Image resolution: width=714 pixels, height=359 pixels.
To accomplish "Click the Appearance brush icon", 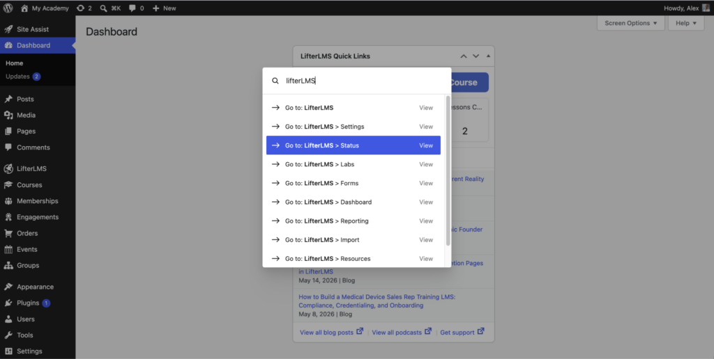I will click(x=8, y=287).
